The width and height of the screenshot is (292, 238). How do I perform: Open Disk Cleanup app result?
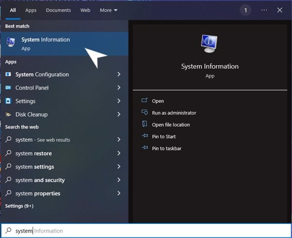(64, 114)
